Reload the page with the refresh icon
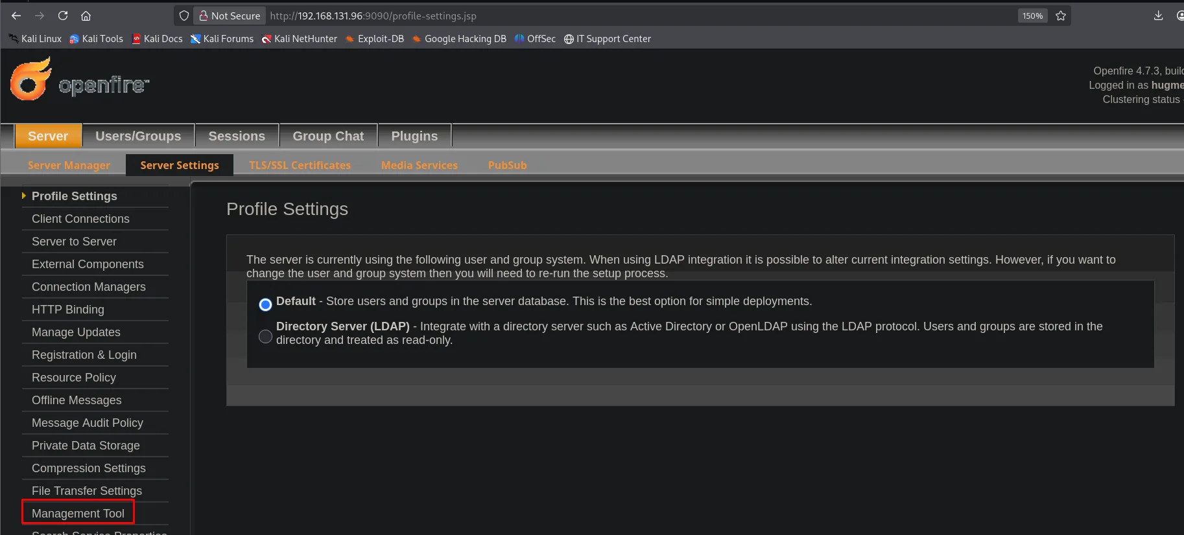This screenshot has height=535, width=1184. click(63, 16)
